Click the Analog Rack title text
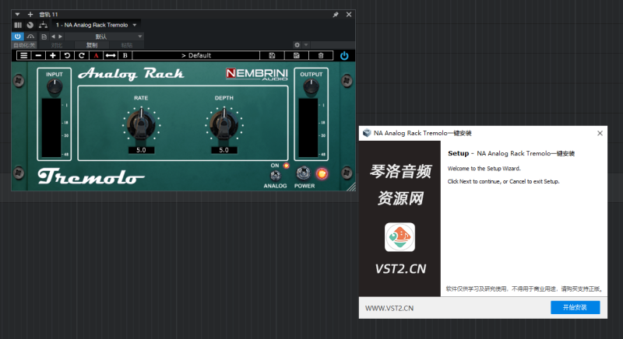Viewport: 623px width, 339px height. (x=131, y=74)
